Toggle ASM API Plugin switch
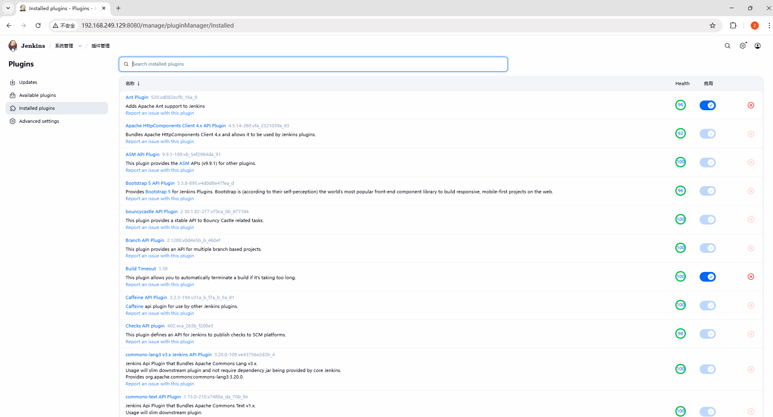Image resolution: width=773 pixels, height=417 pixels. tap(708, 163)
